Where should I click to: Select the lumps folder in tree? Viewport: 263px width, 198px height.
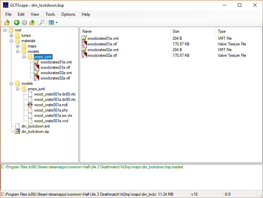click(x=26, y=35)
